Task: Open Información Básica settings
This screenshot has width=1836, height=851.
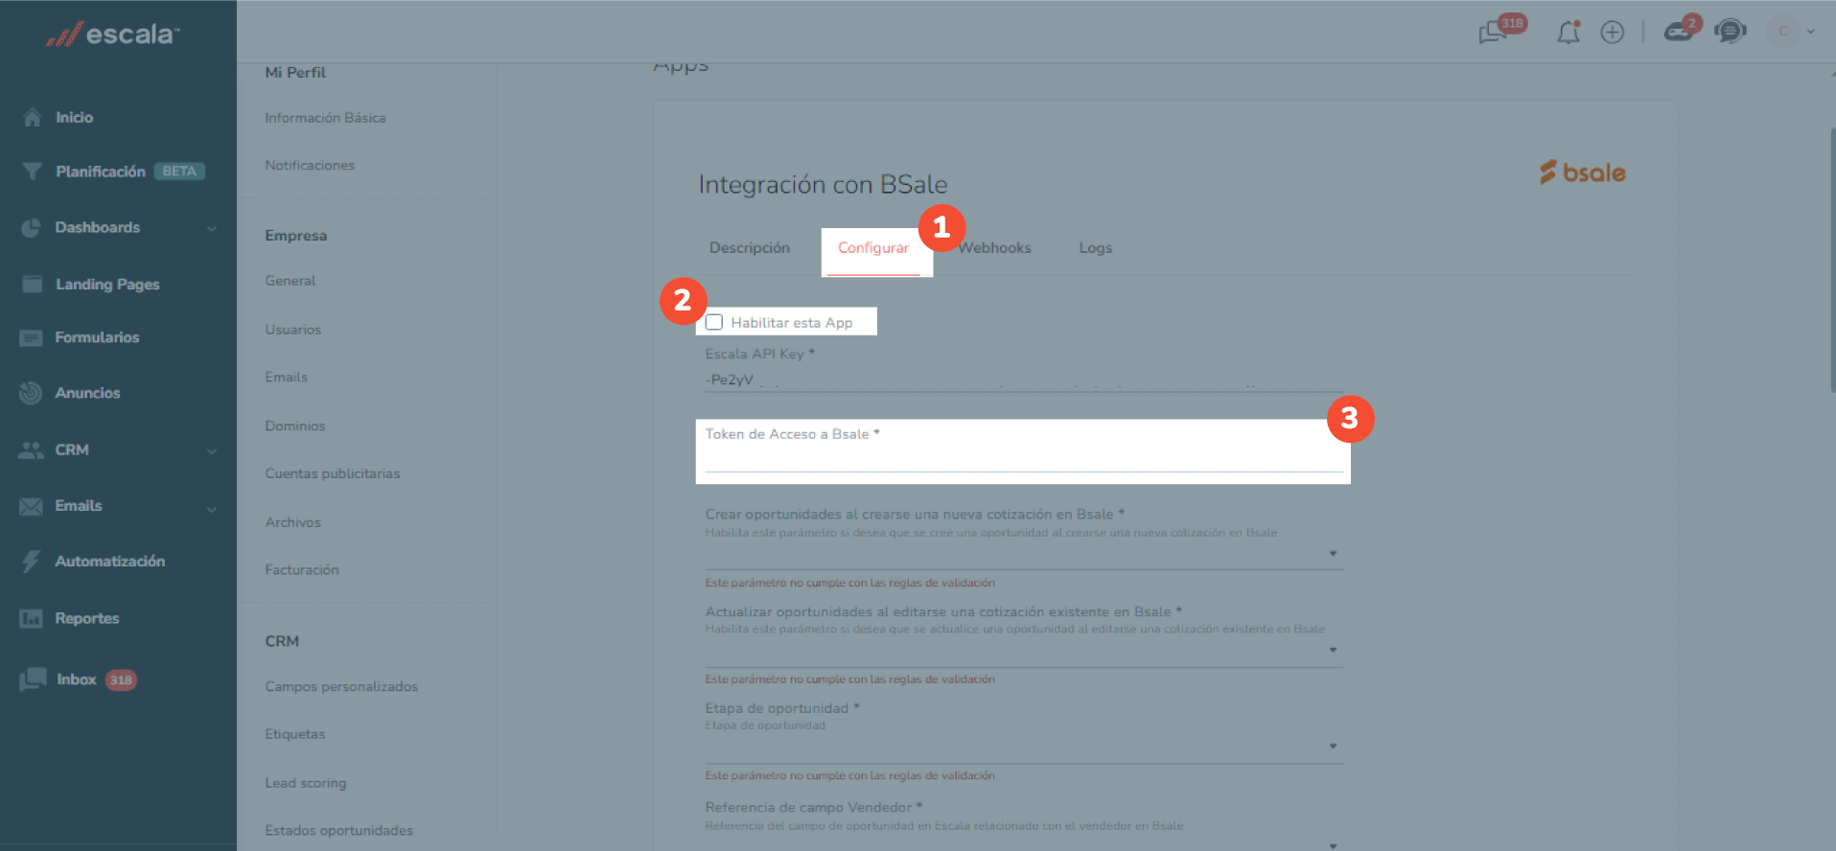Action: point(326,118)
